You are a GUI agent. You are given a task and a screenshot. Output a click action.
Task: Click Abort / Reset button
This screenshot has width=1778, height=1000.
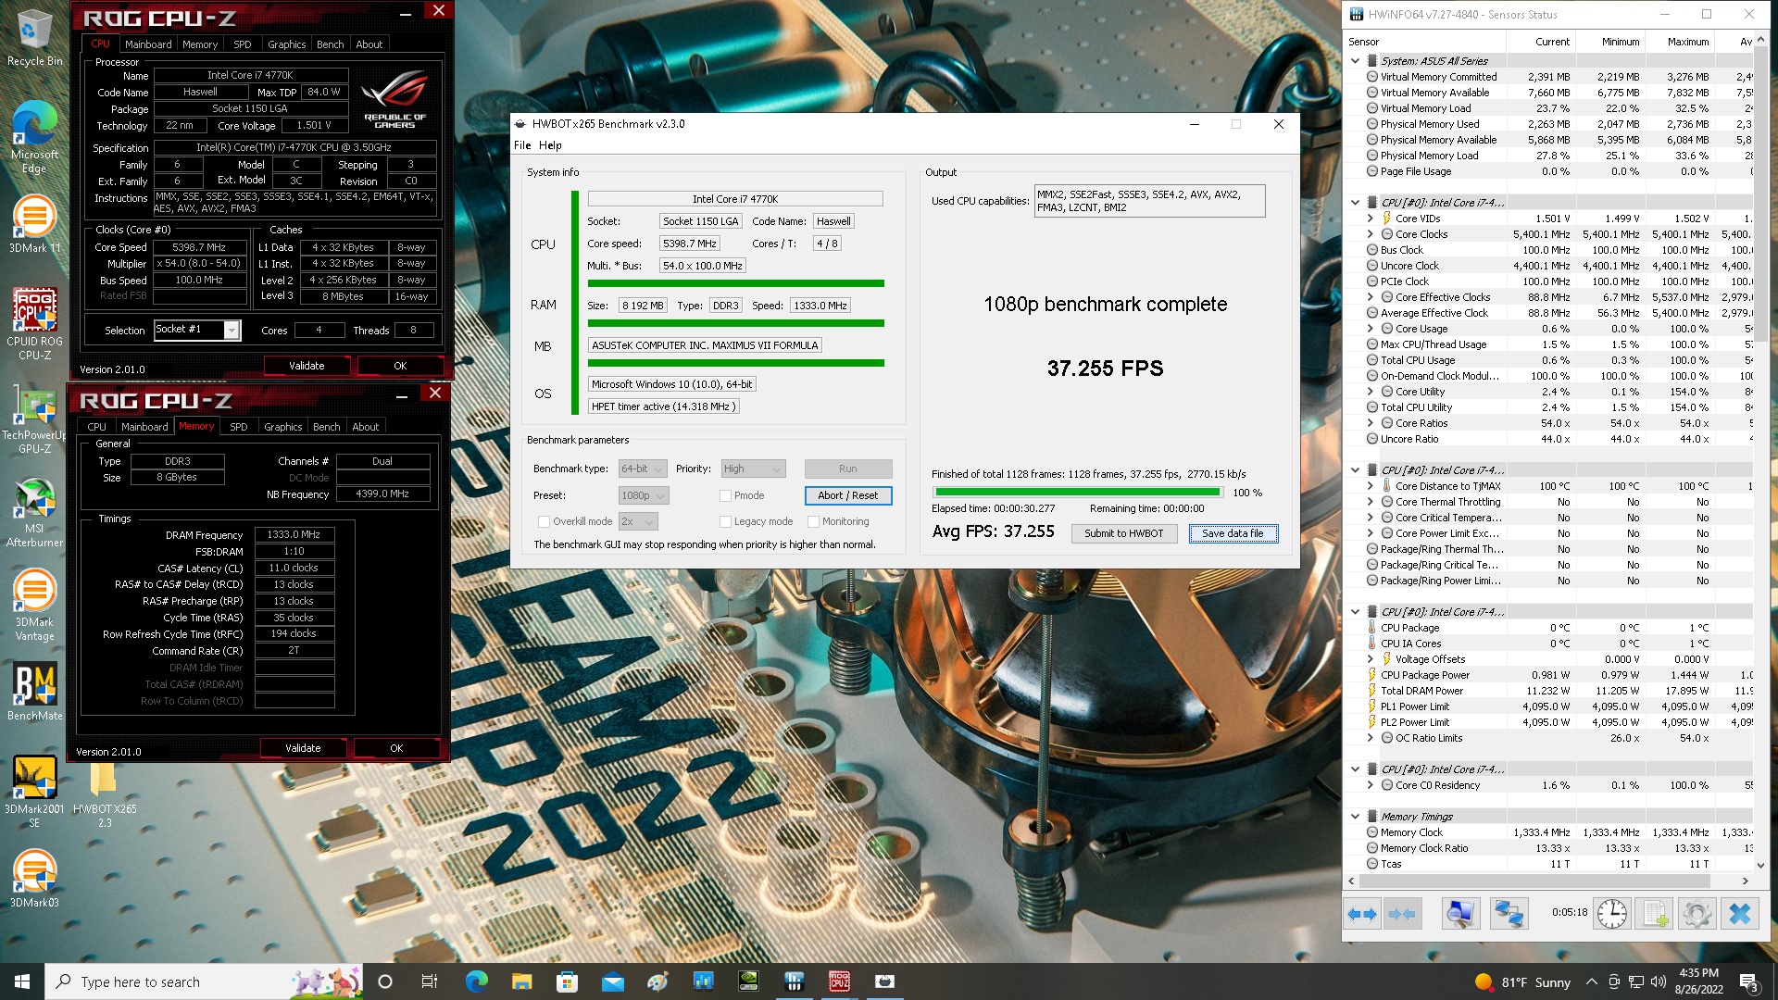click(x=847, y=496)
